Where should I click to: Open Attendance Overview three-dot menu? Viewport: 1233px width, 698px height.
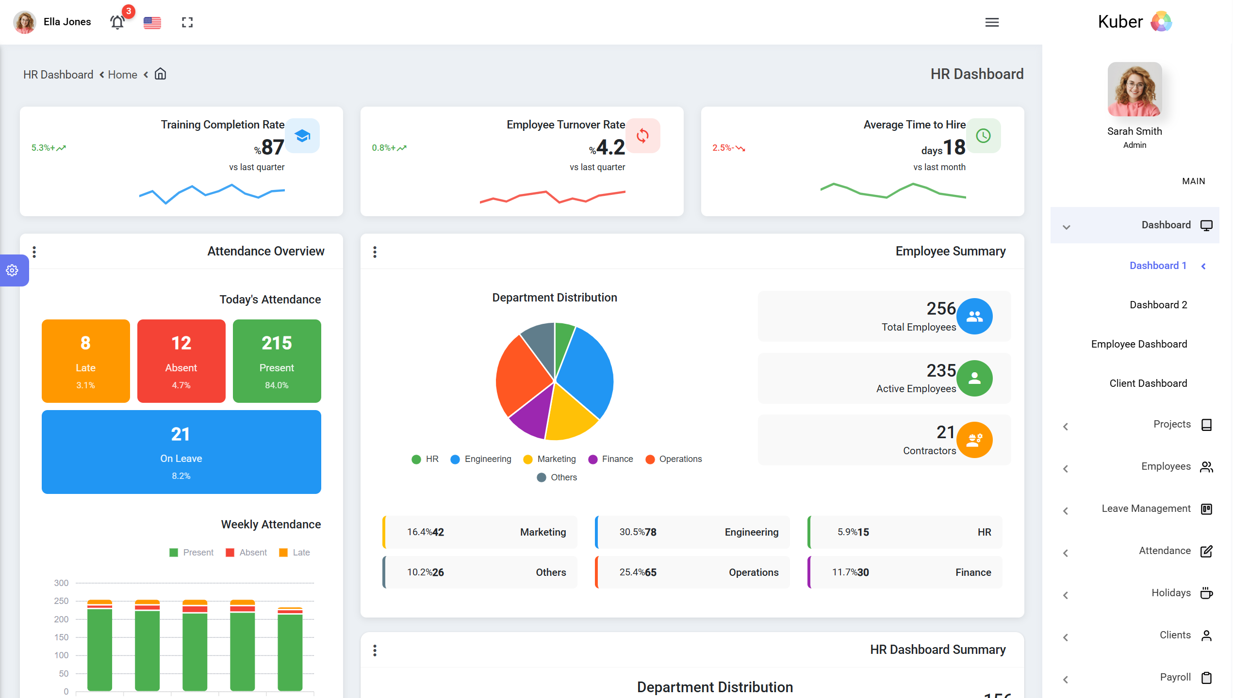pyautogui.click(x=34, y=252)
